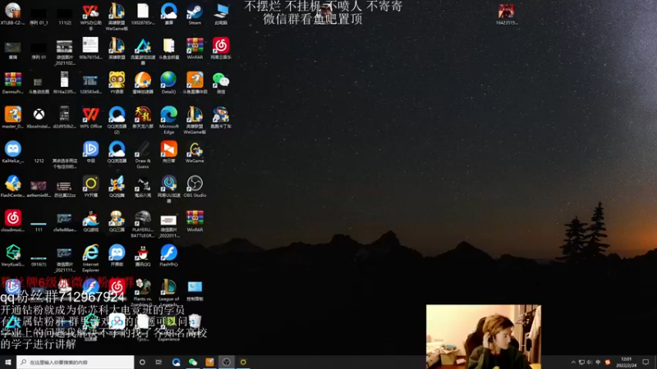Click the taskbar search box
Image resolution: width=657 pixels, height=369 pixels.
click(76, 362)
